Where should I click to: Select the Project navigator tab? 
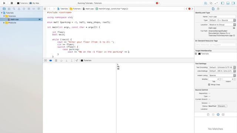point(4,9)
